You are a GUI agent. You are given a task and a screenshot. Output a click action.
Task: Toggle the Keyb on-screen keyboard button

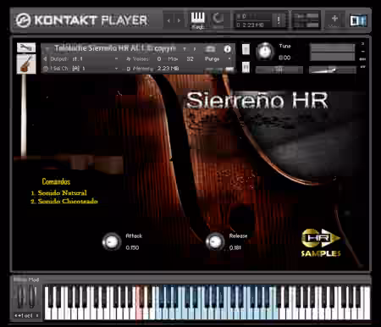pos(198,20)
